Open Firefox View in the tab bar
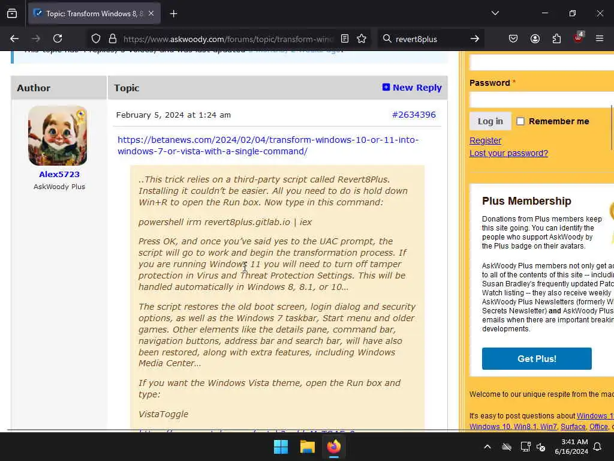This screenshot has height=461, width=614. pos(12,13)
